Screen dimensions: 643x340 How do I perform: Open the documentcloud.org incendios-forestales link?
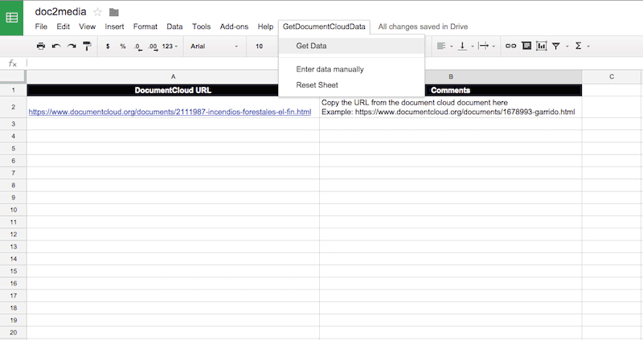170,112
